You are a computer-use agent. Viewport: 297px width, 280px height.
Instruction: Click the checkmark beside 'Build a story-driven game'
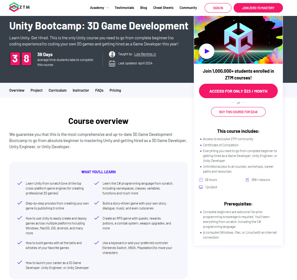click(x=96, y=203)
